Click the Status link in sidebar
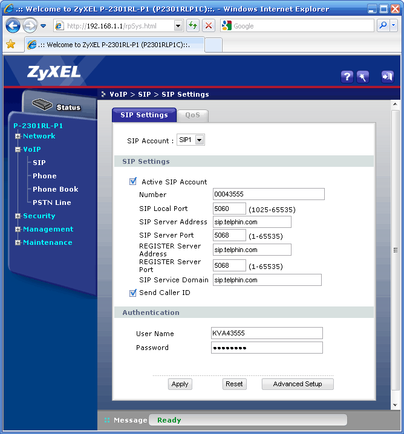This screenshot has width=404, height=434. [x=68, y=107]
